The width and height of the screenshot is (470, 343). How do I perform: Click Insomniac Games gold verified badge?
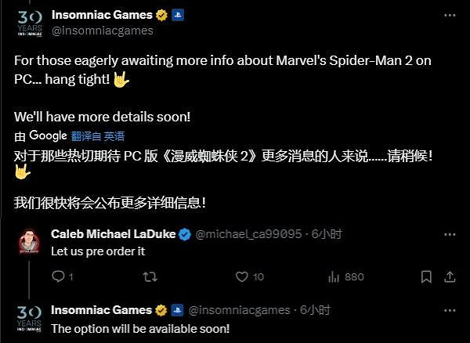point(162,15)
